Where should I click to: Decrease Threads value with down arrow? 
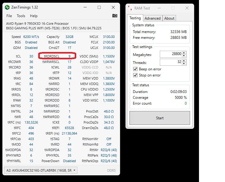pyautogui.click(x=184, y=64)
